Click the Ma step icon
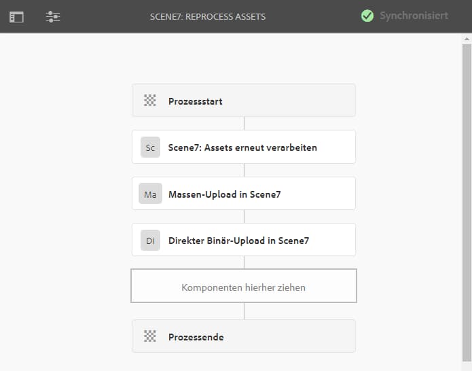472x371 pixels. click(x=150, y=194)
